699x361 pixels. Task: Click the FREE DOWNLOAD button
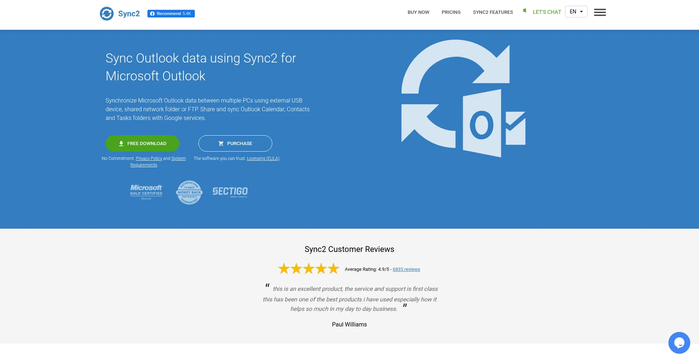[142, 144]
